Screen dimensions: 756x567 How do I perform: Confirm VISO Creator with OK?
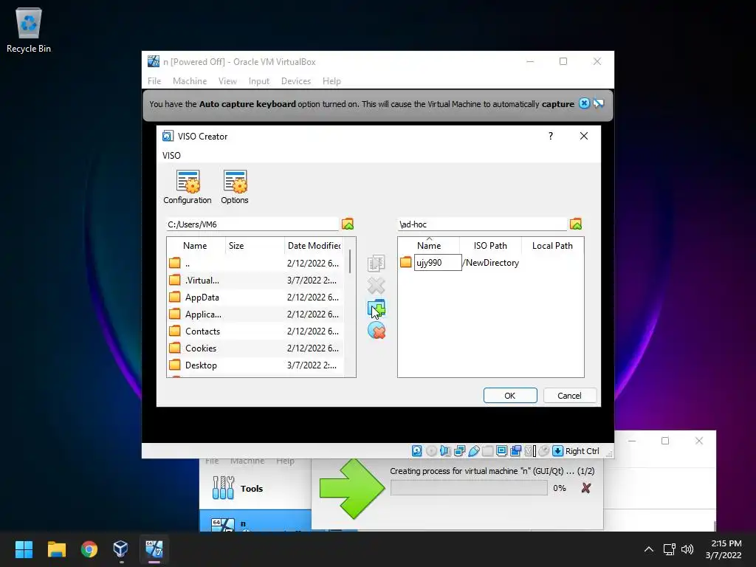click(510, 396)
